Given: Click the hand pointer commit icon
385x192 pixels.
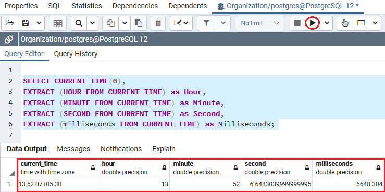Looking at the screenshot, I should click(x=345, y=23).
